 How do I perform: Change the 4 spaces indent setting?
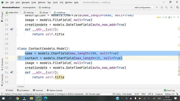click(x=159, y=94)
